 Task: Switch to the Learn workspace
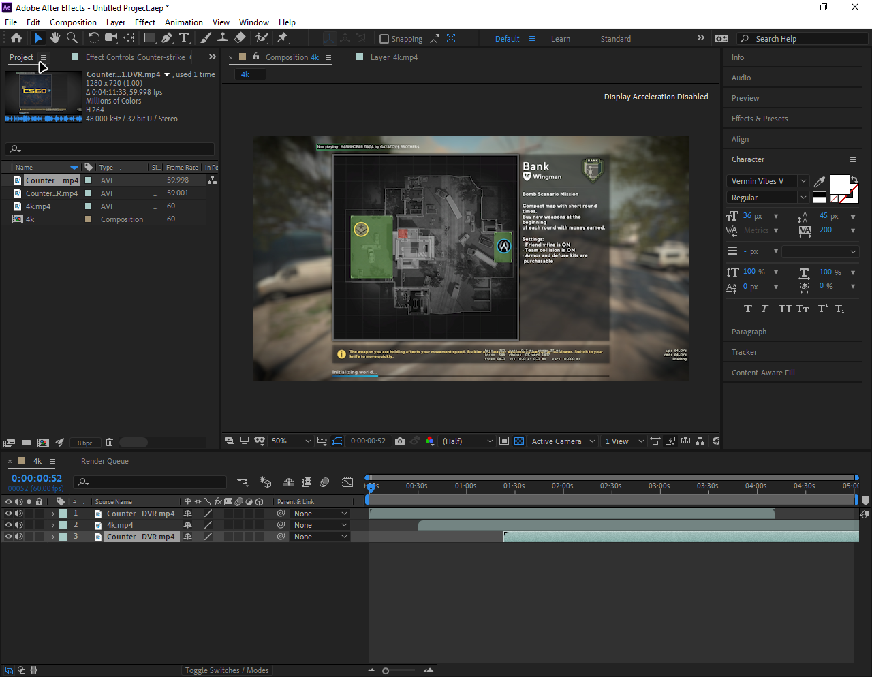[560, 39]
